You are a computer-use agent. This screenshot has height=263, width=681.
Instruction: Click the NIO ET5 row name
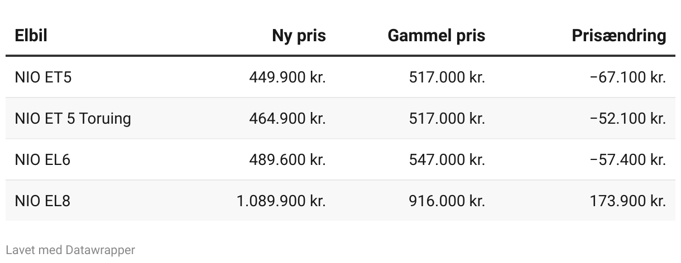click(43, 77)
